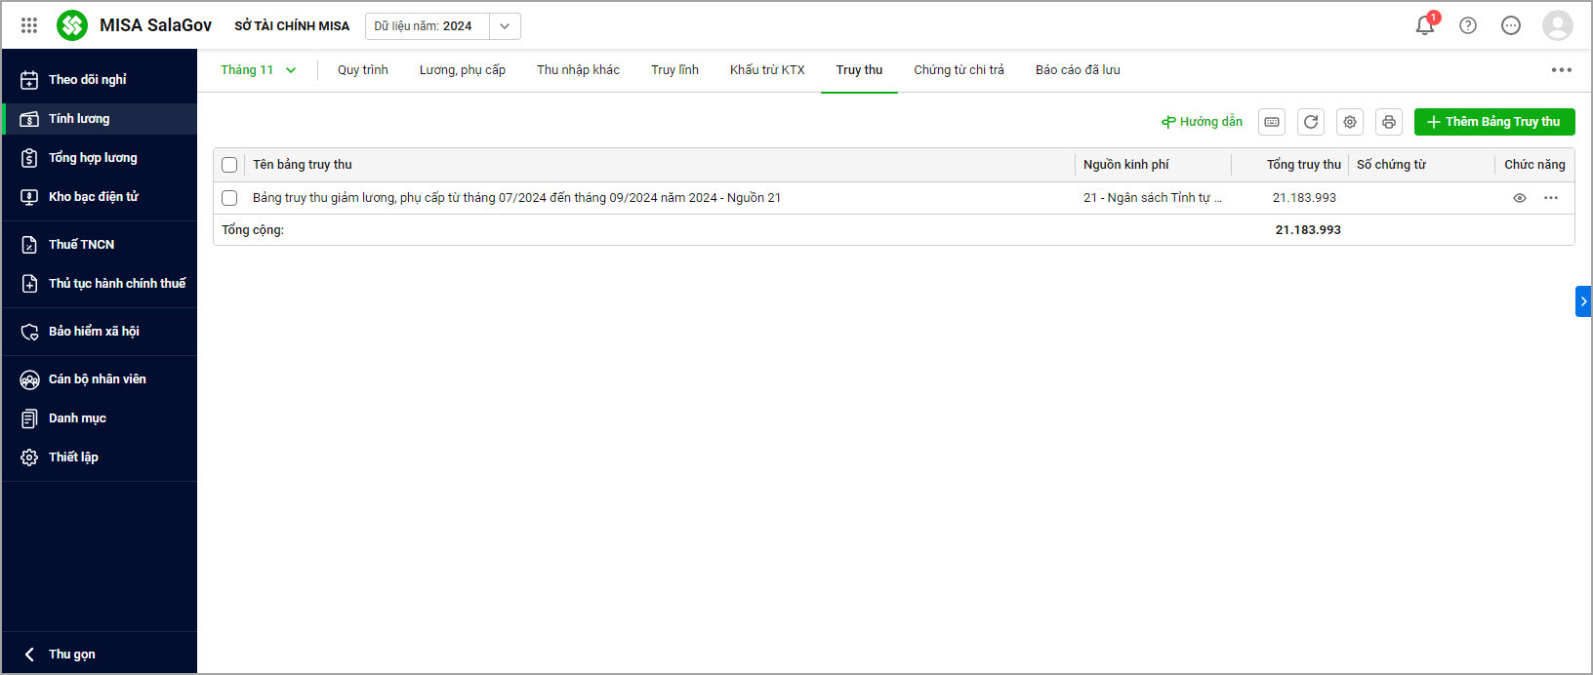Image resolution: width=1593 pixels, height=675 pixels.
Task: Open Theo dõi nghỉ in sidebar
Action: (100, 80)
